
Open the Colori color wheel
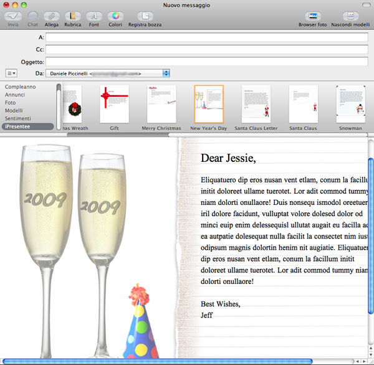click(x=115, y=16)
